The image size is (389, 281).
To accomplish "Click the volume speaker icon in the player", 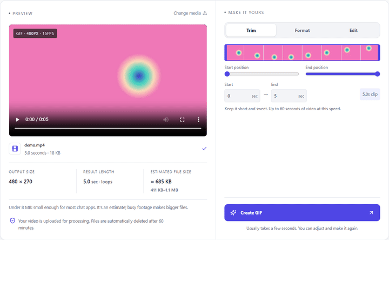I will pos(166,119).
